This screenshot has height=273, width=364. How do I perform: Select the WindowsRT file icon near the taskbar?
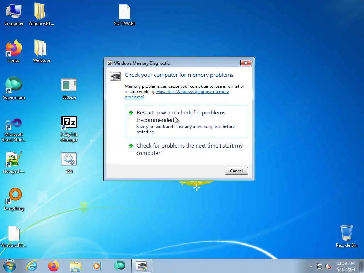(x=14, y=237)
